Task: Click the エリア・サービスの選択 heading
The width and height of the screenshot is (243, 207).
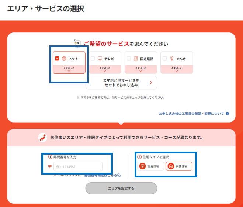Action: click(46, 9)
